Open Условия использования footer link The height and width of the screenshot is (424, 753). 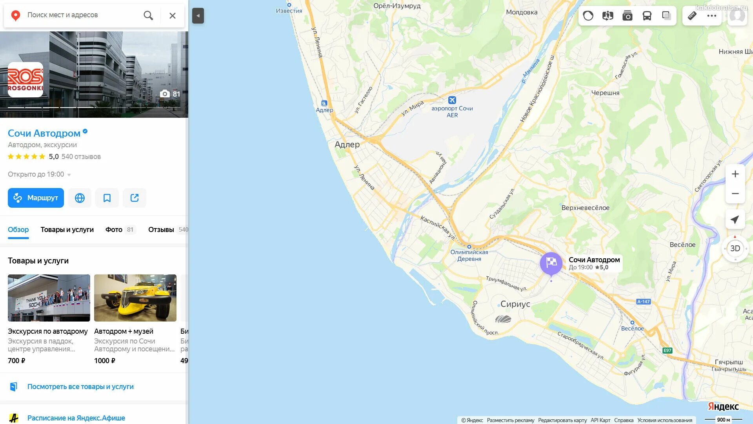[x=665, y=420]
